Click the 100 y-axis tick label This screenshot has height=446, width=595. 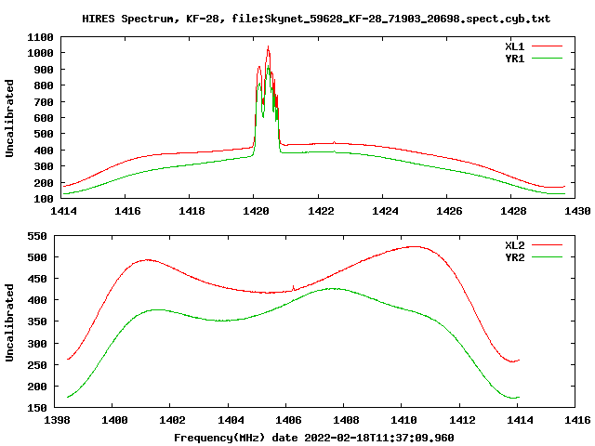tap(44, 199)
